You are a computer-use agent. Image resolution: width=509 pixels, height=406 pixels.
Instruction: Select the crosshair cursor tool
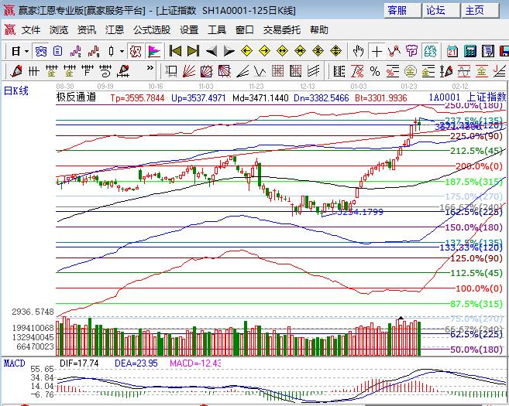[x=377, y=51]
